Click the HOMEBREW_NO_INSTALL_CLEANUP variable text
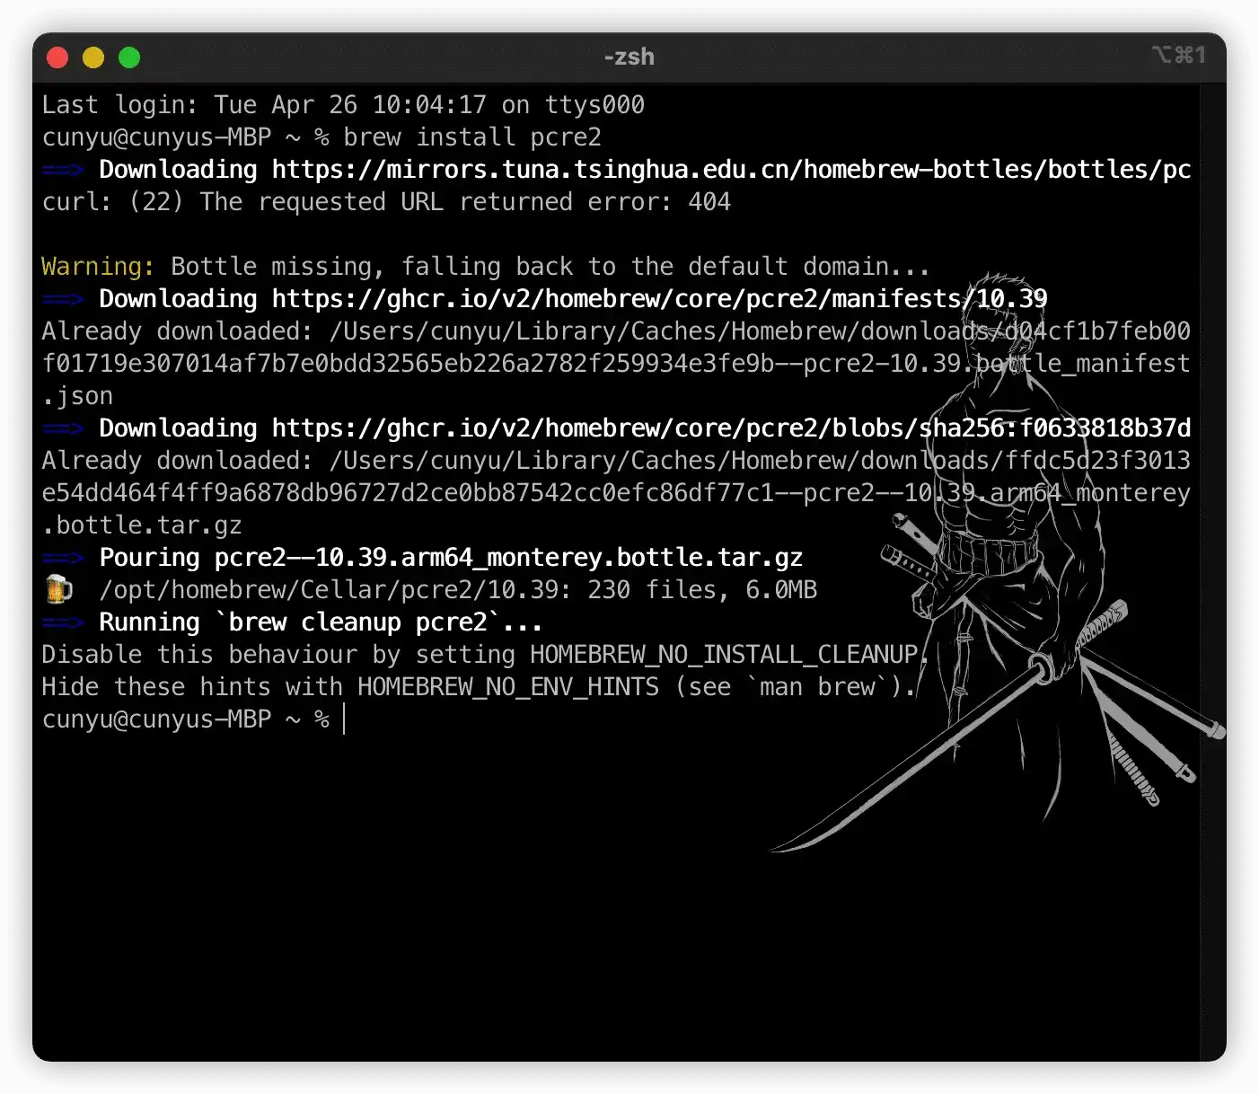 pos(724,655)
